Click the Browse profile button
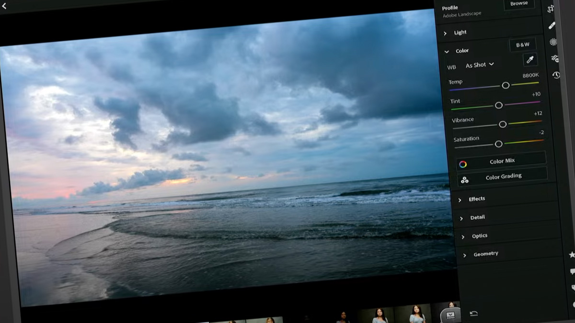Image resolution: width=575 pixels, height=323 pixels. point(519,4)
